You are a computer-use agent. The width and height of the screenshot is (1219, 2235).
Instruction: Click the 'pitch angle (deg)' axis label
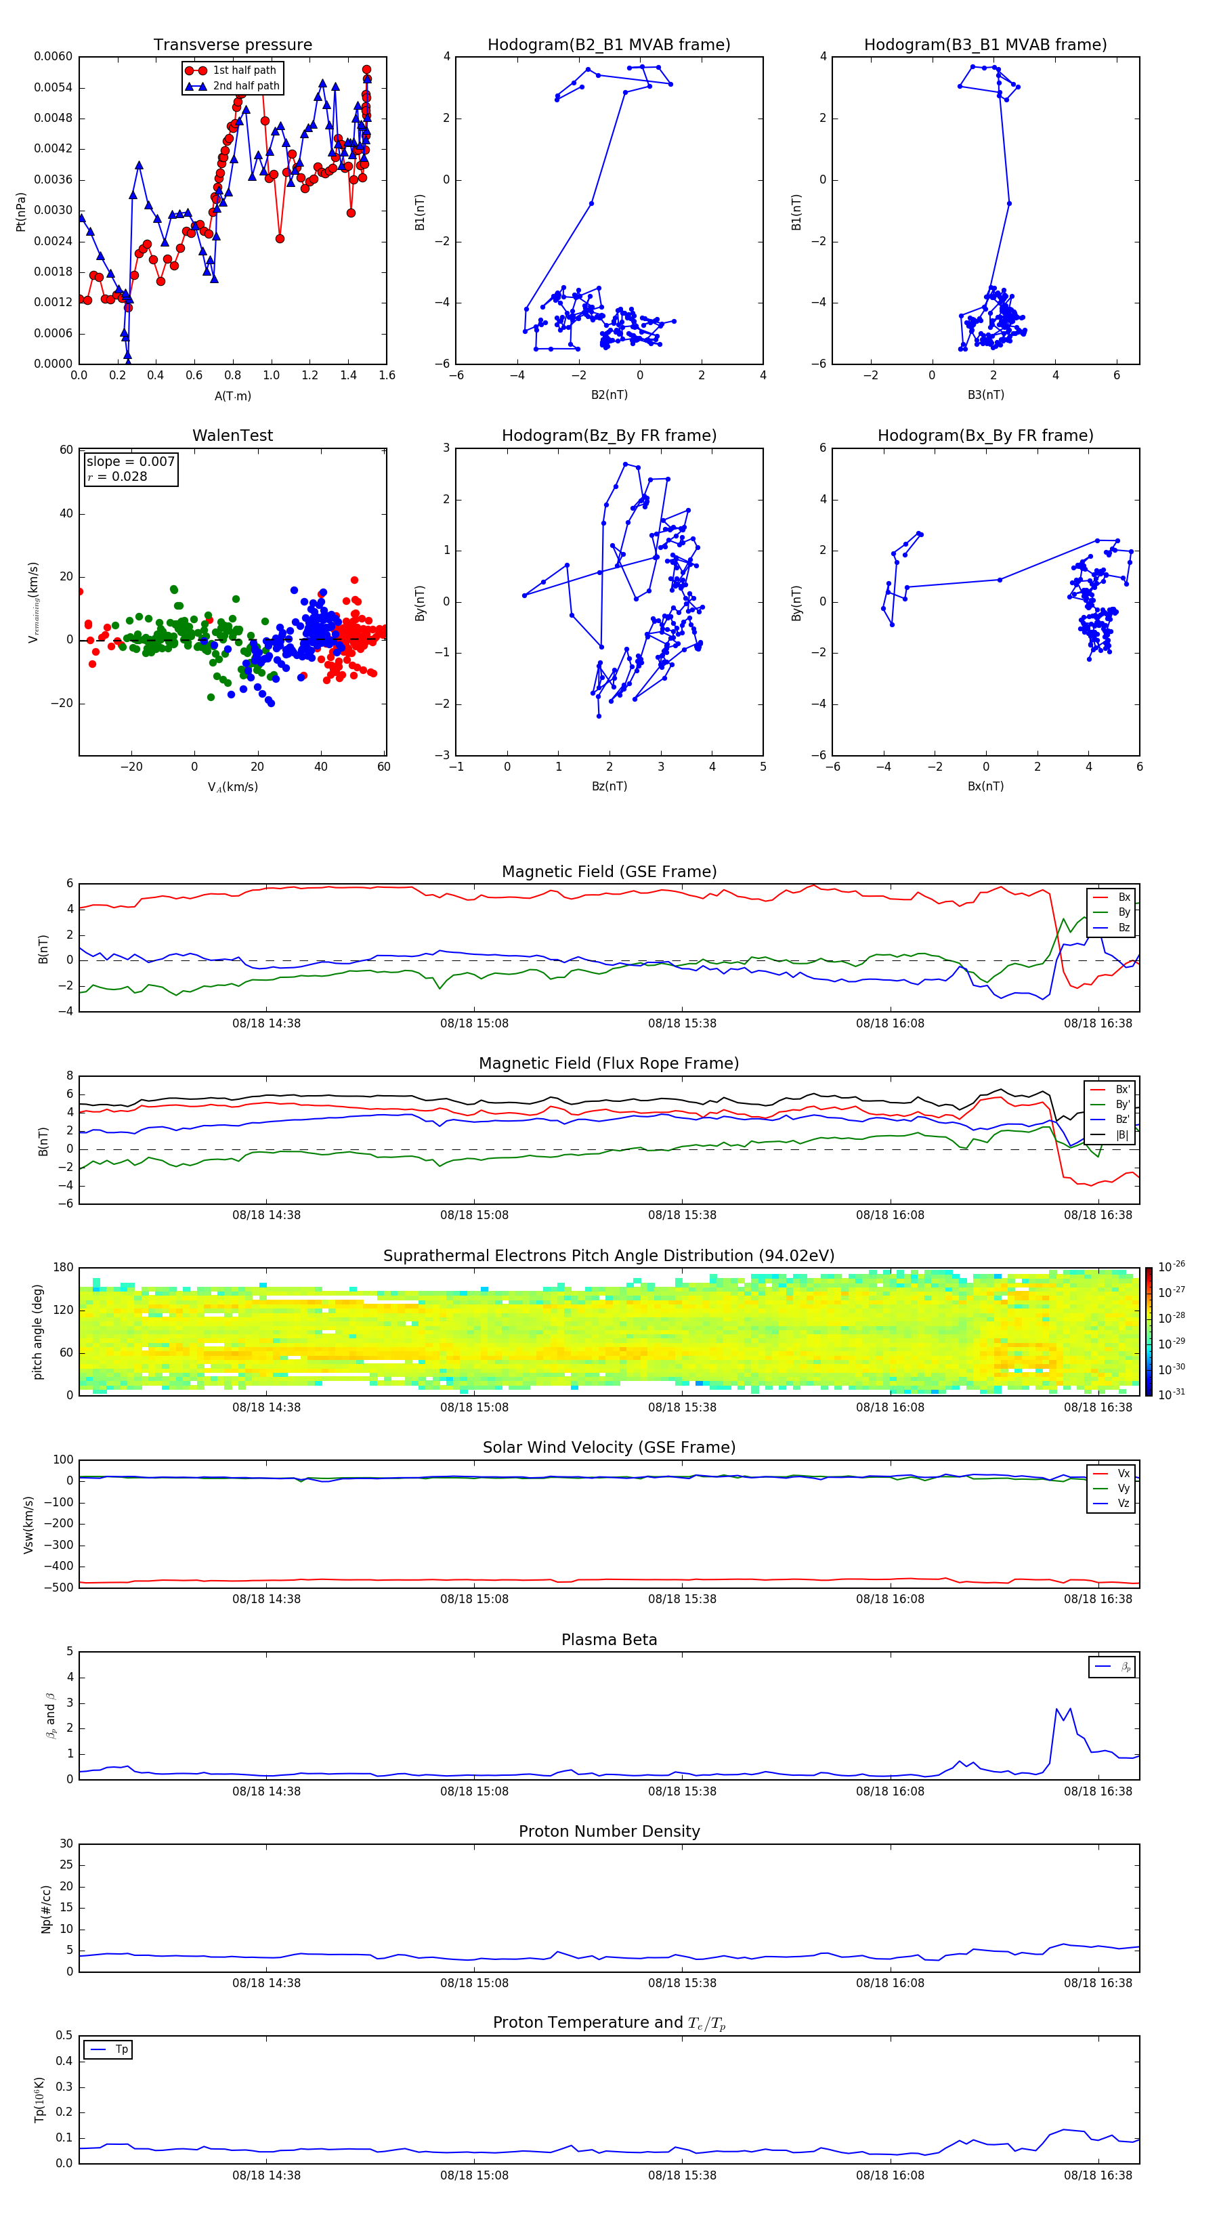(x=37, y=1332)
